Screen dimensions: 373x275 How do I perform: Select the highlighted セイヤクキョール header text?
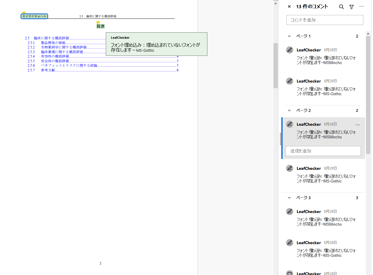pyautogui.click(x=34, y=16)
